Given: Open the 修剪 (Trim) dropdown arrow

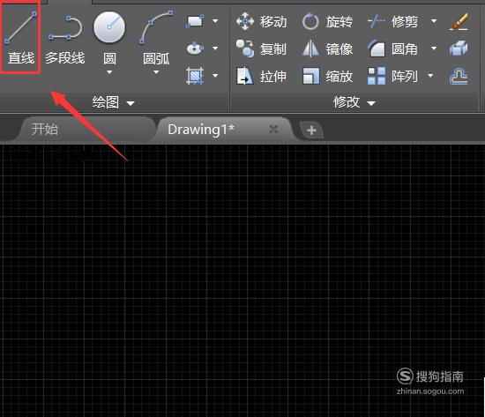Looking at the screenshot, I should 434,21.
